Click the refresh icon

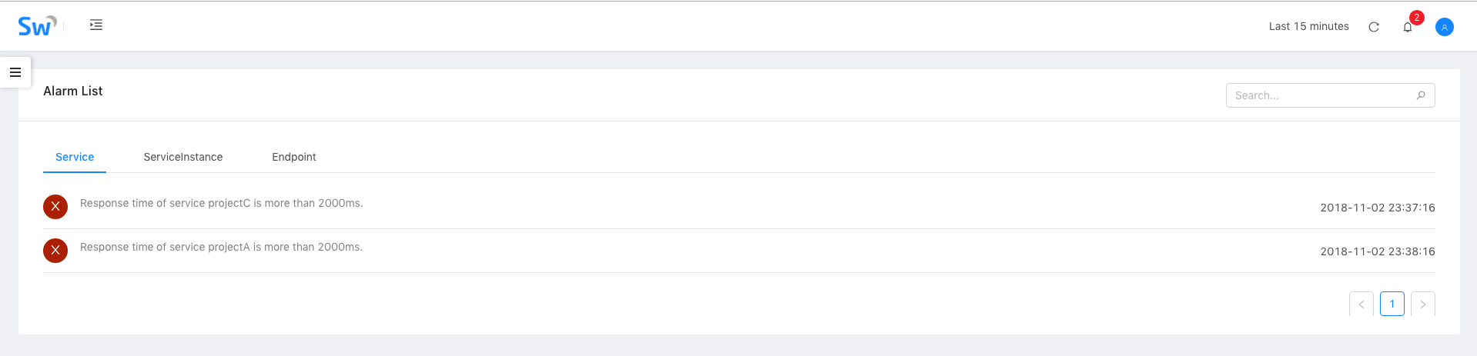tap(1374, 27)
